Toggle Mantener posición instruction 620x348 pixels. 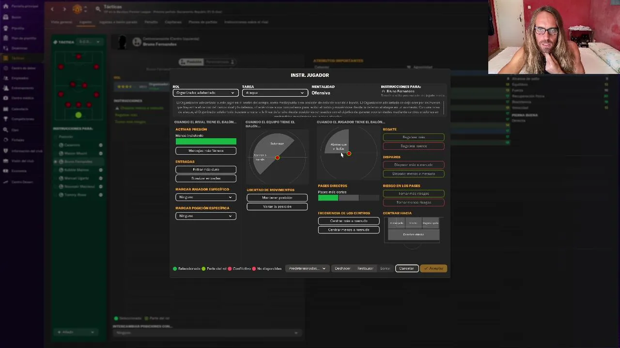(277, 198)
